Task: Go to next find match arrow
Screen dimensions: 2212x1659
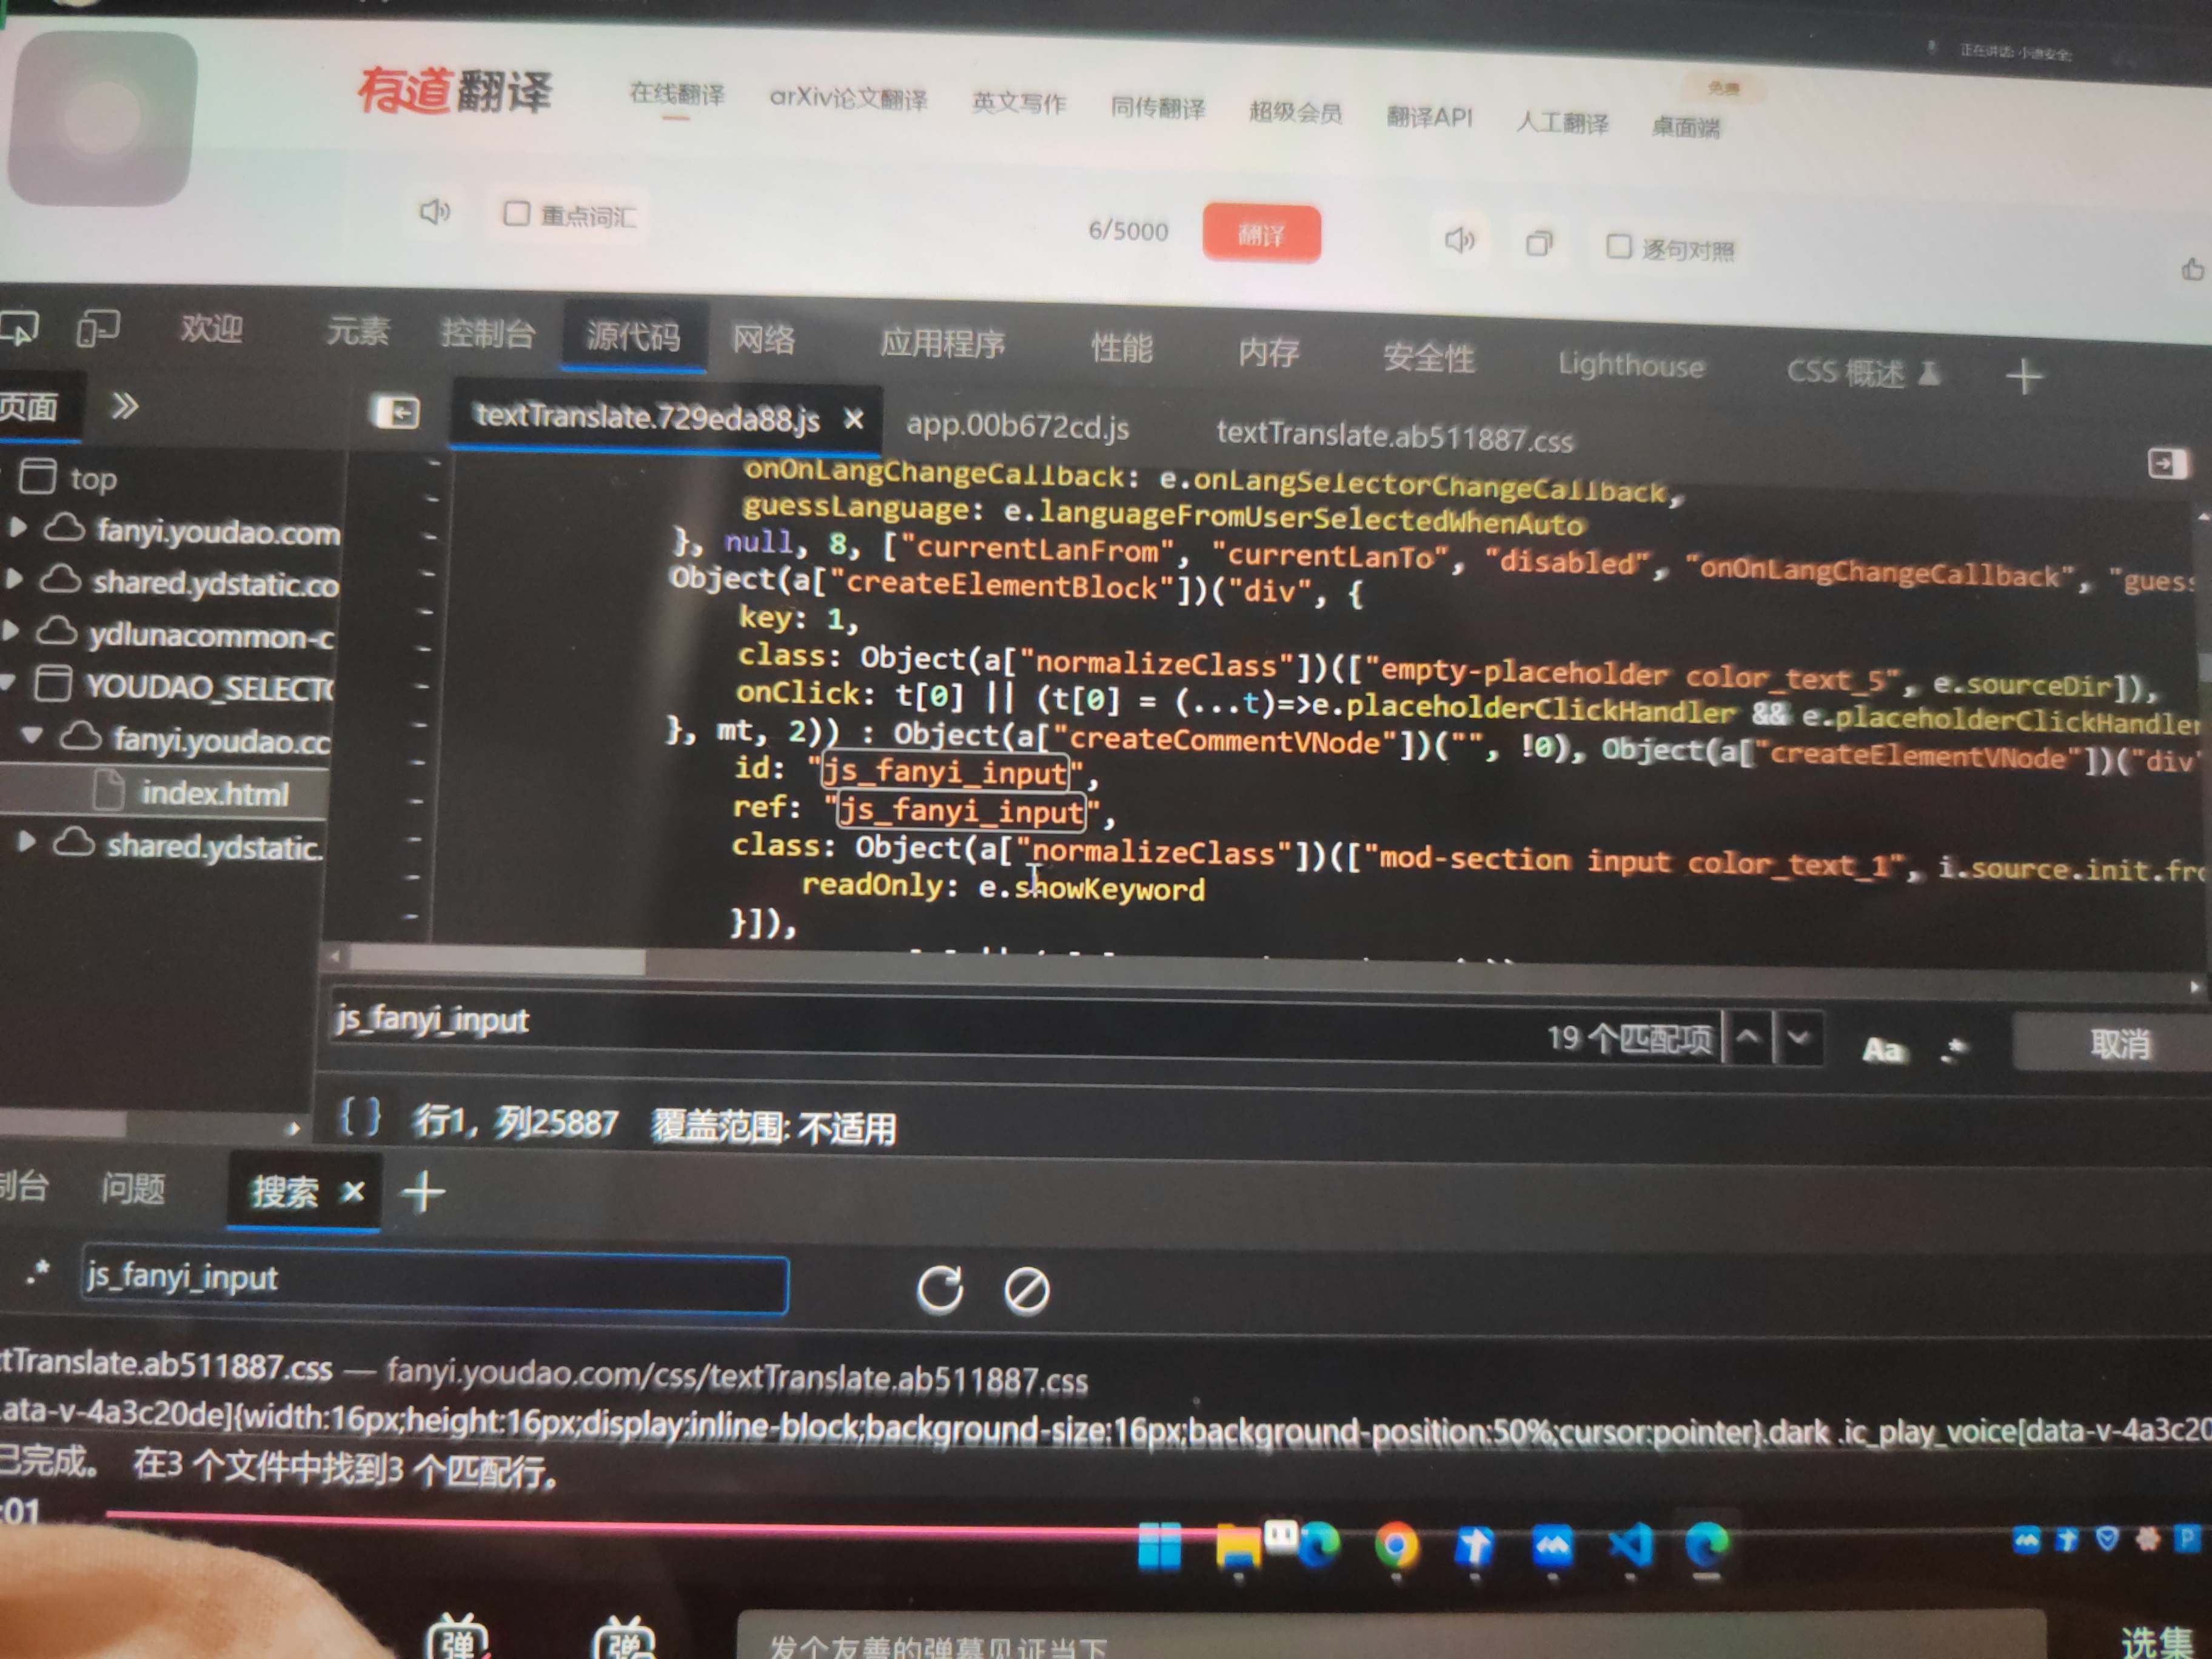Action: (x=1798, y=1038)
